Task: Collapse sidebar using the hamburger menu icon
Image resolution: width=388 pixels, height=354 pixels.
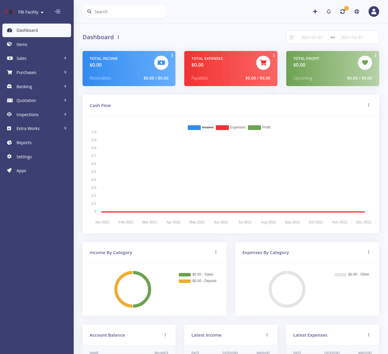Action: [57, 12]
